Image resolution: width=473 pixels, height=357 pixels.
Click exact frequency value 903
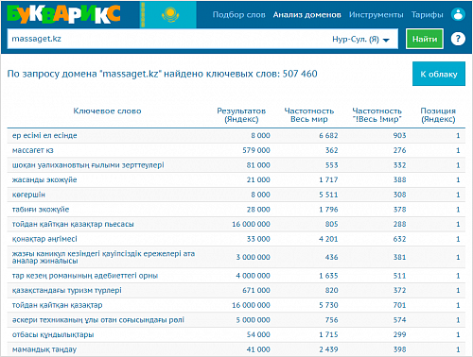[x=399, y=135]
